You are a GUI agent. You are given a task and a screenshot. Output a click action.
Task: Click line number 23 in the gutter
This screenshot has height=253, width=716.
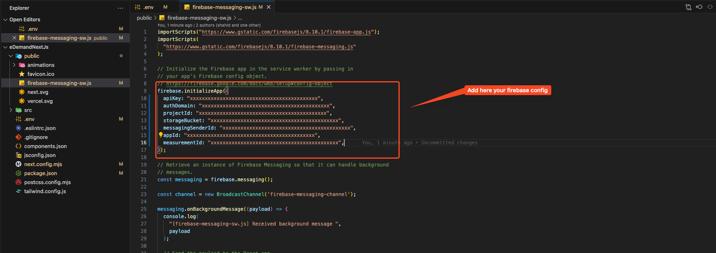coord(143,194)
